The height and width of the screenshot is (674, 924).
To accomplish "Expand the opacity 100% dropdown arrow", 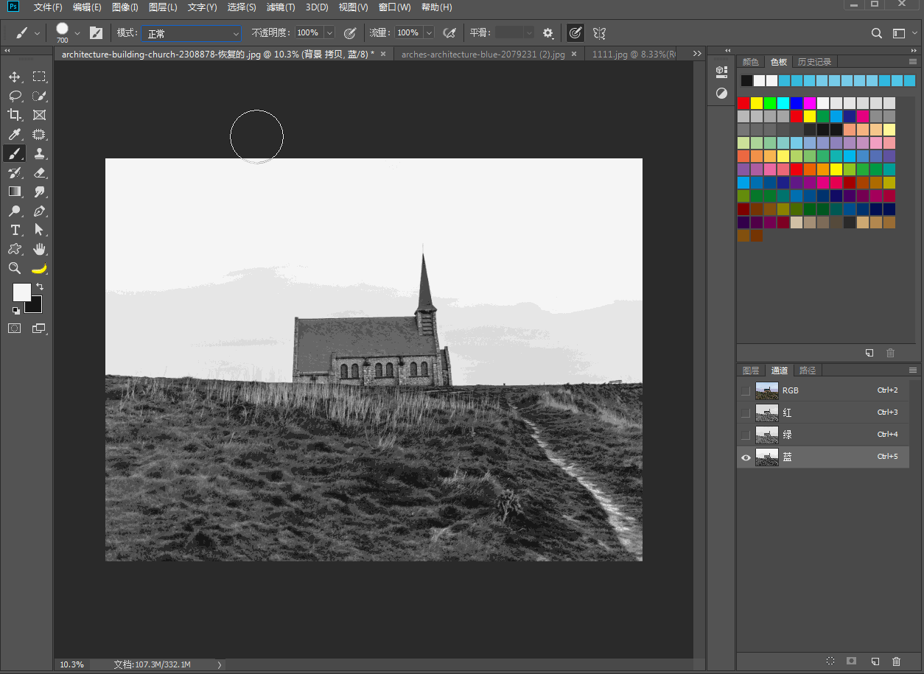I will click(329, 33).
